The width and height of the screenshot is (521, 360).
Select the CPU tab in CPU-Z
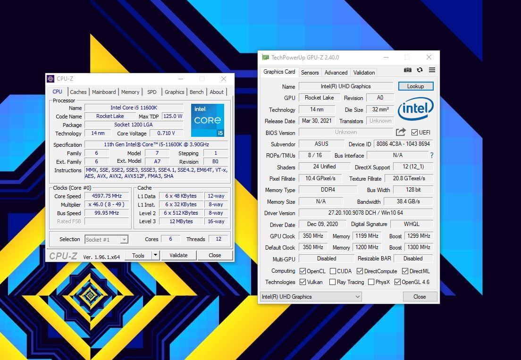pyautogui.click(x=57, y=92)
